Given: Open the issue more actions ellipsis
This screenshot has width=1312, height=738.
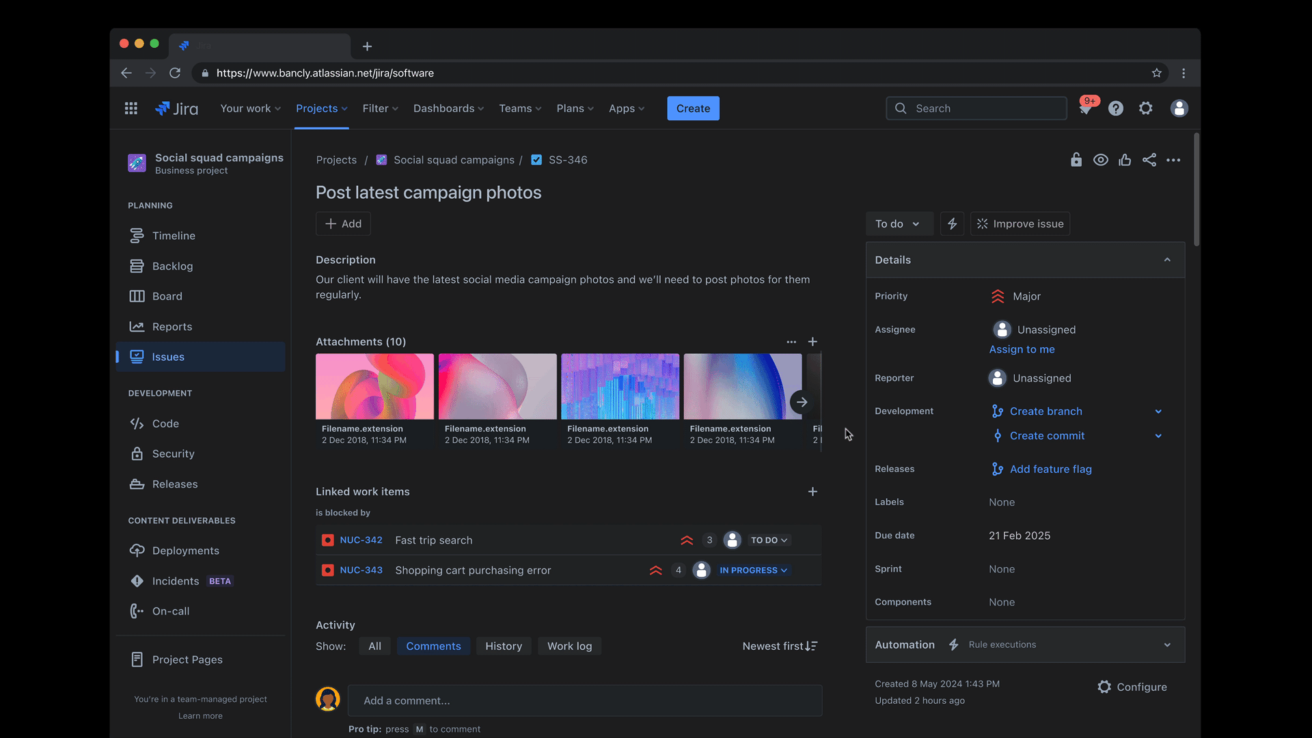Looking at the screenshot, I should coord(1173,160).
